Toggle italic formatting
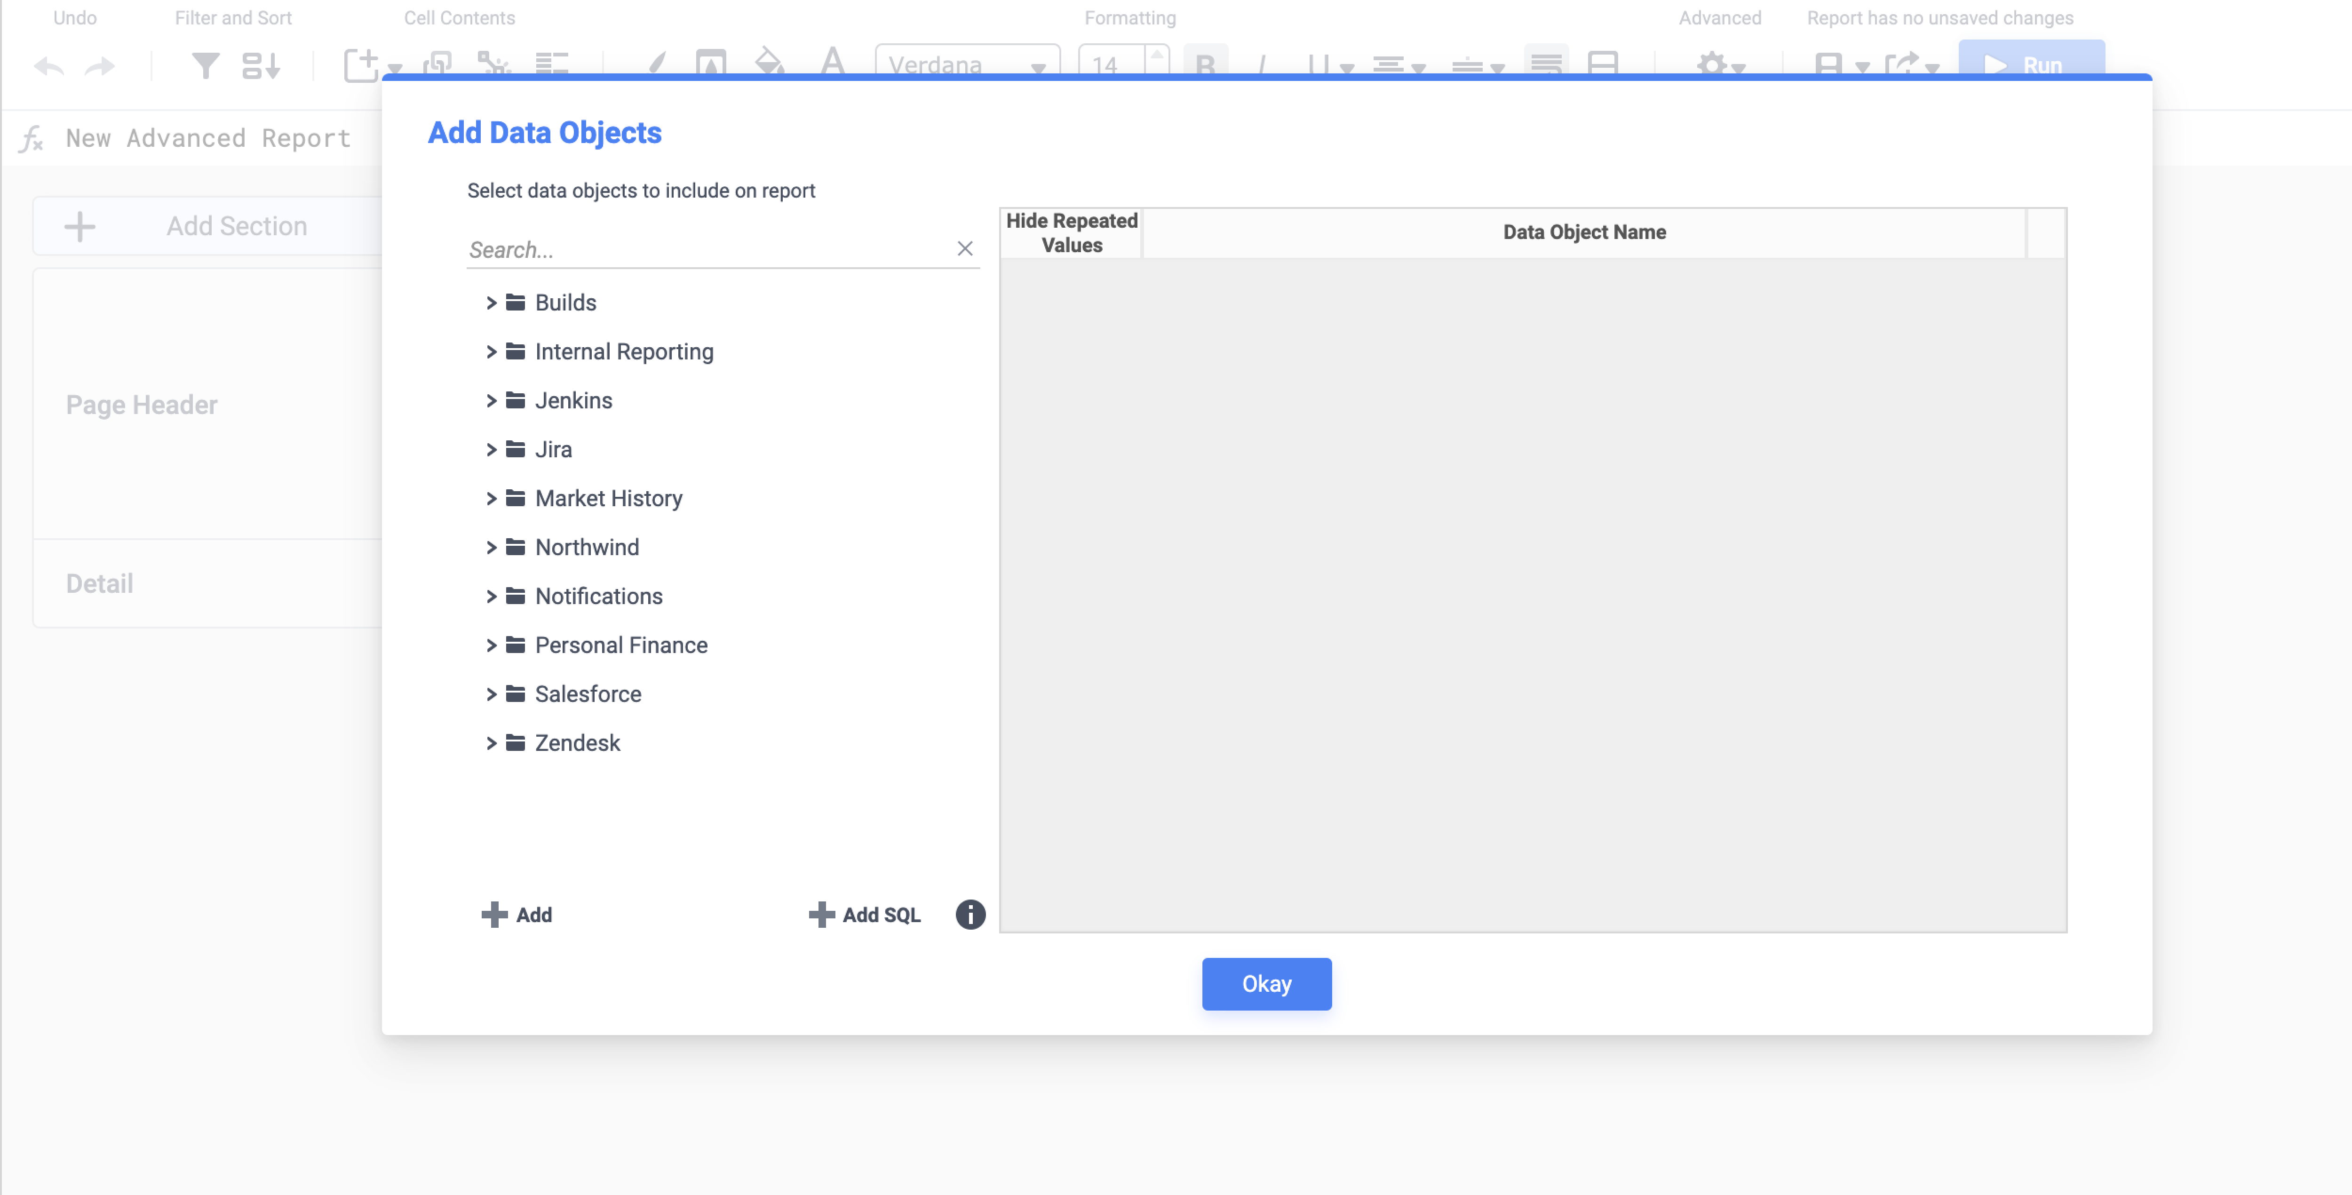 click(1262, 64)
